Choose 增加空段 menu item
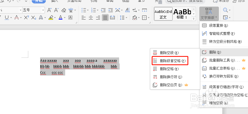248x114 pixels. pos(224,103)
